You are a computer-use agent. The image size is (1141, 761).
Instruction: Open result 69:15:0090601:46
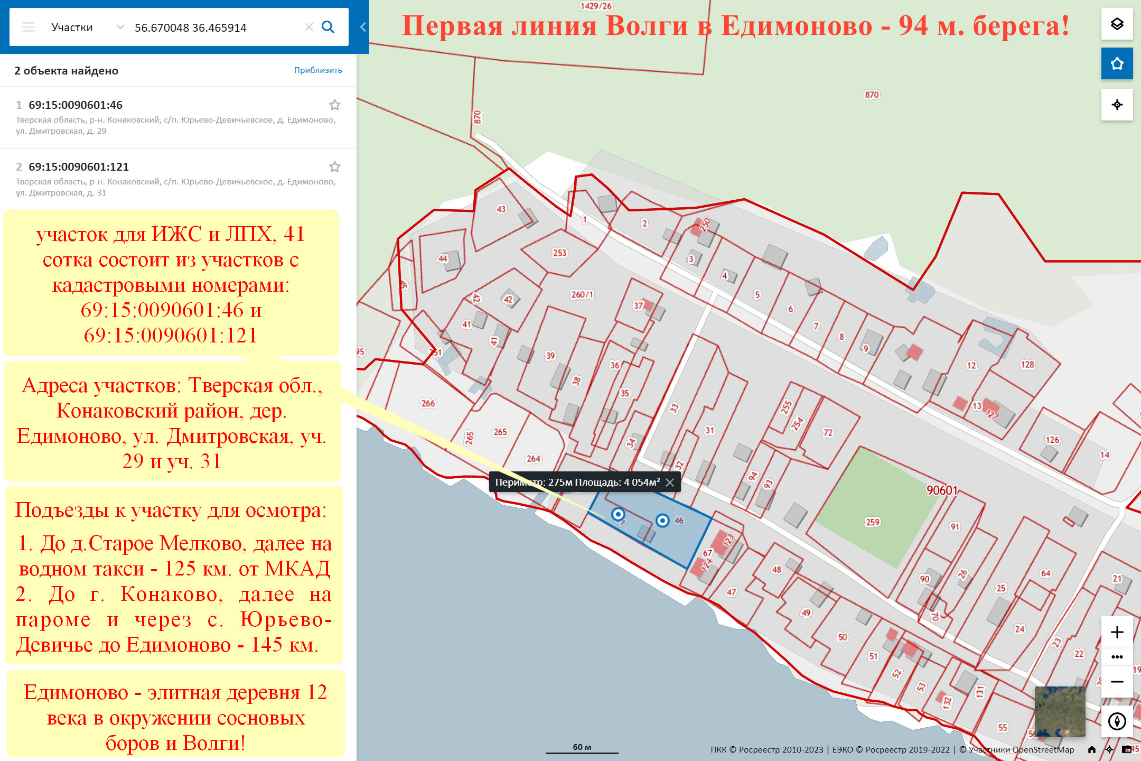click(x=178, y=117)
